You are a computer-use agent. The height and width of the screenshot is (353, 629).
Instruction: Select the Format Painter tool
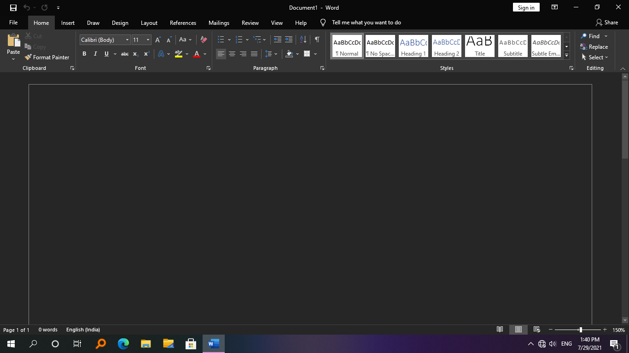pyautogui.click(x=47, y=57)
